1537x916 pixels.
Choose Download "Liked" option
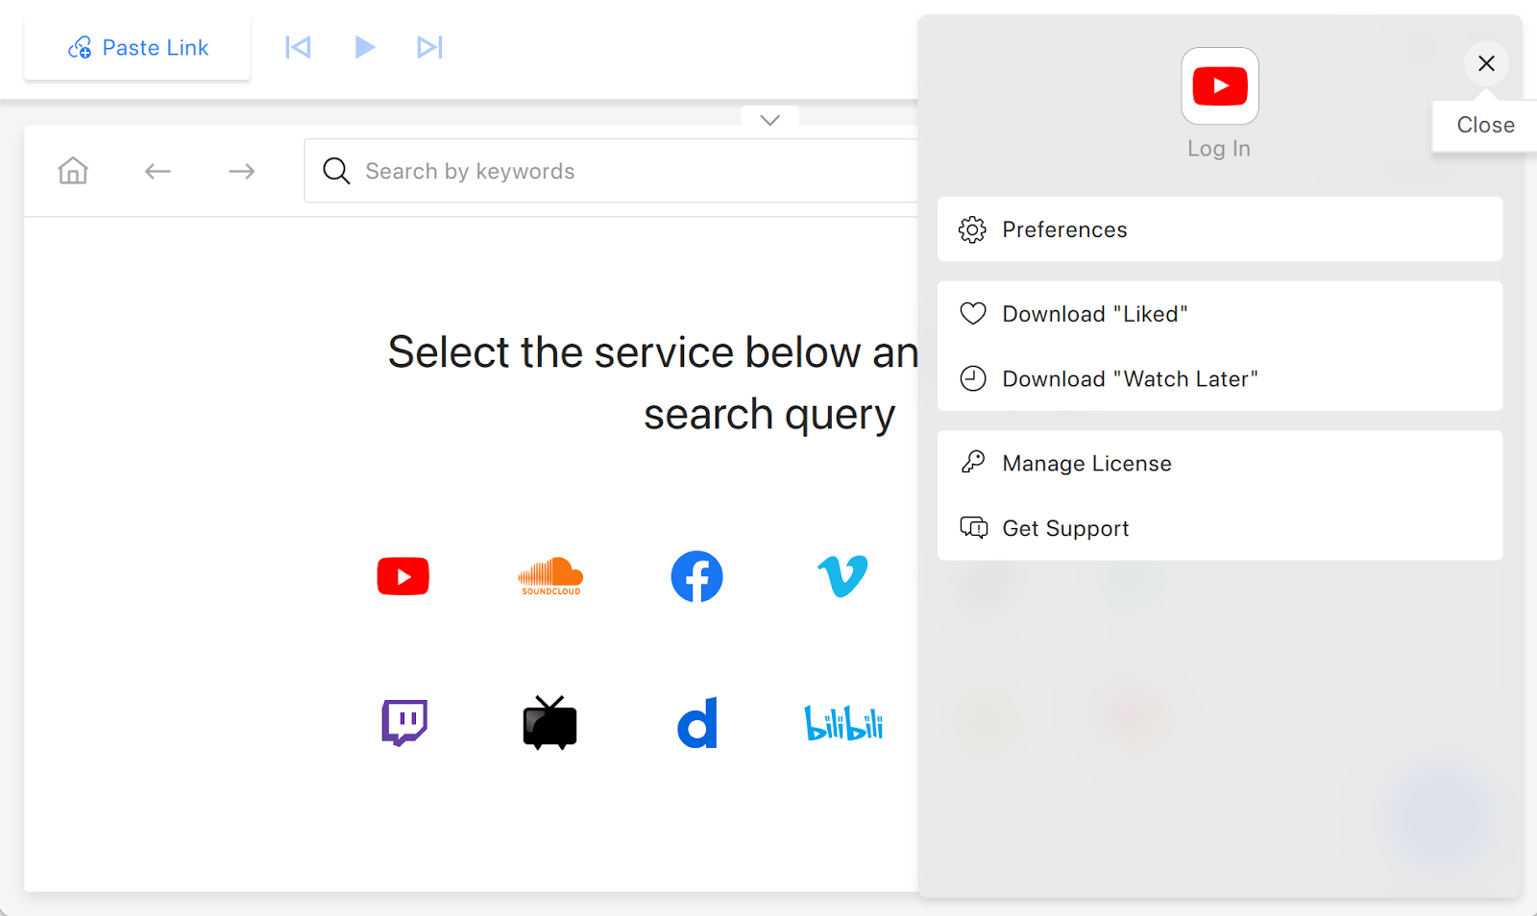[1220, 314]
